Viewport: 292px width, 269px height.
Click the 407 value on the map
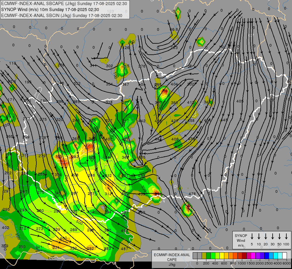109,139
